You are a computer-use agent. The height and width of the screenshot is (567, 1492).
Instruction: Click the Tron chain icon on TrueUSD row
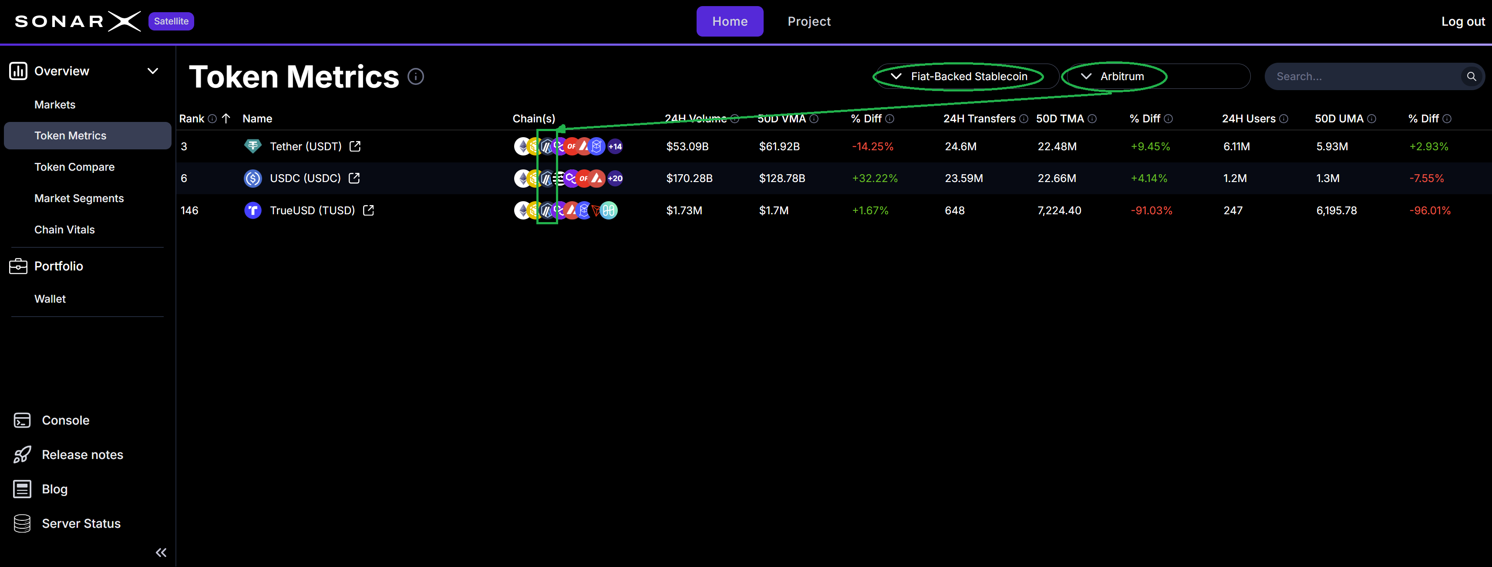point(596,210)
